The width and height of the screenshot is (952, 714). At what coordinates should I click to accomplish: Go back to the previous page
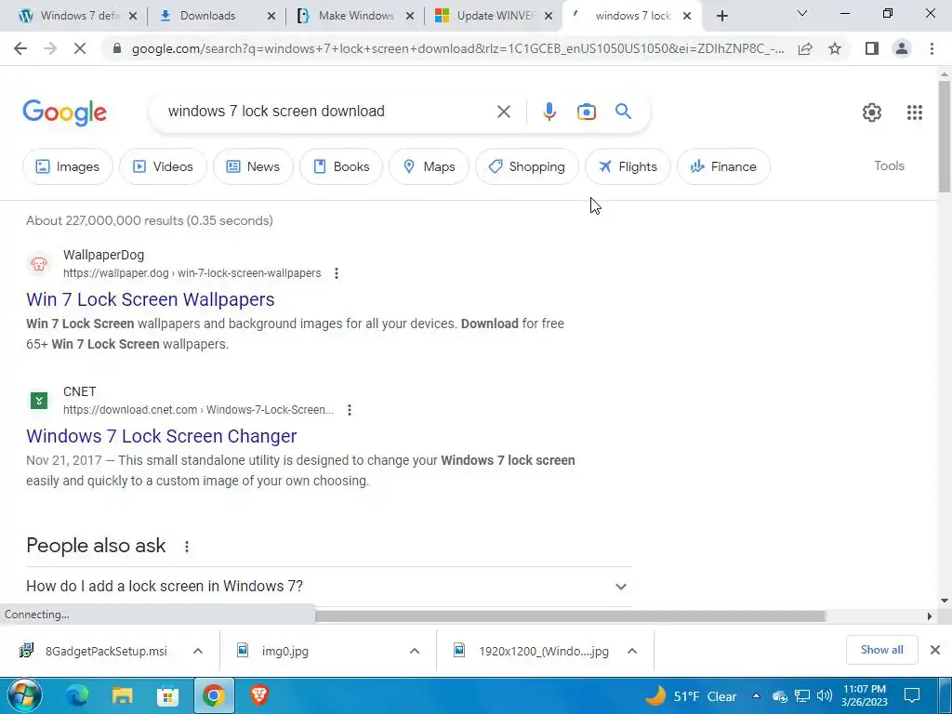coord(20,48)
